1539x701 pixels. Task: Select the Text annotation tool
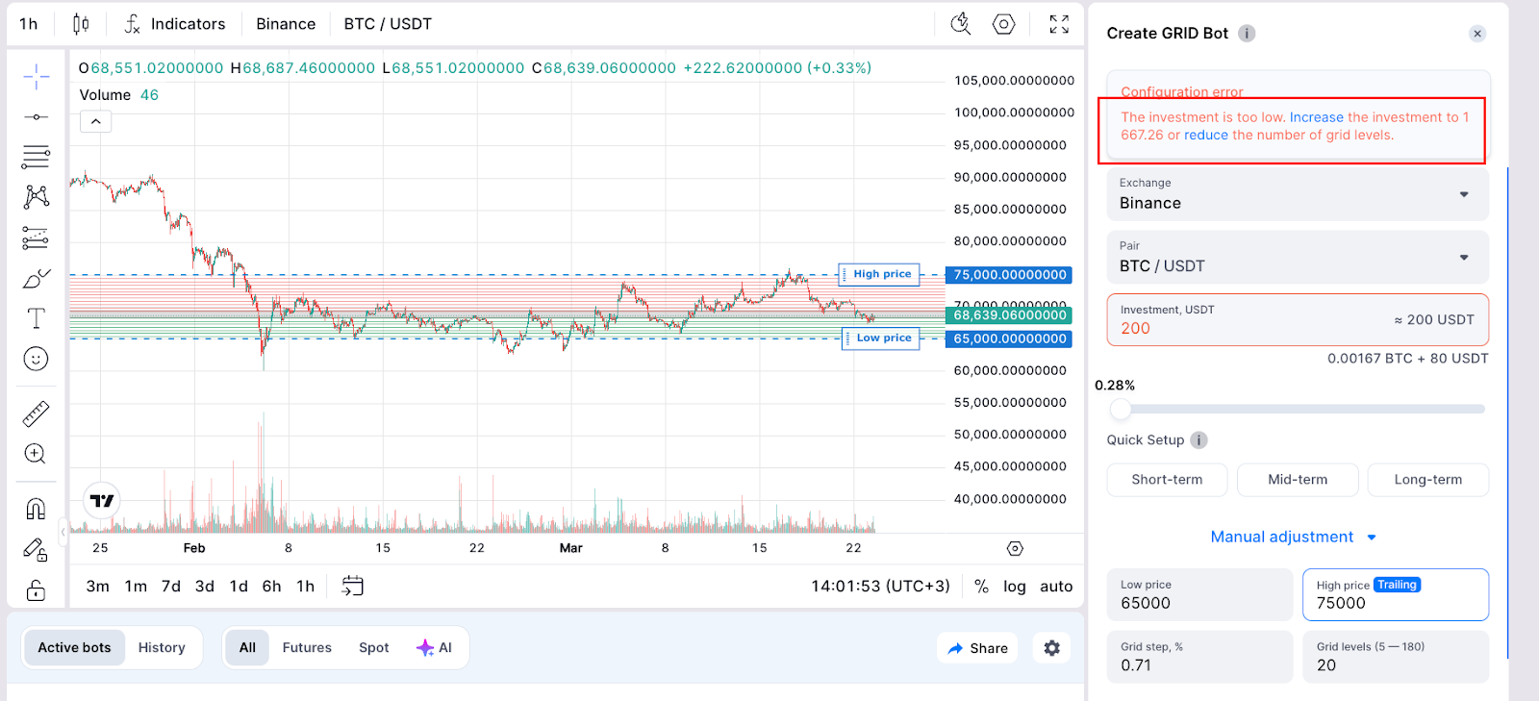click(x=36, y=318)
